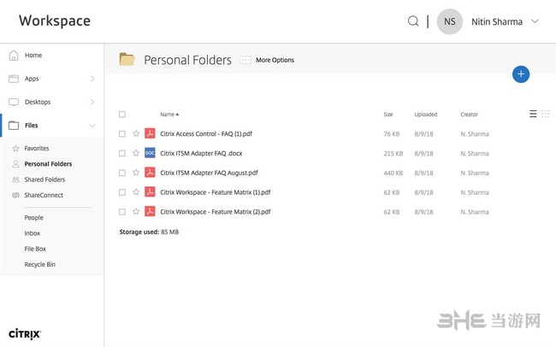The height and width of the screenshot is (347, 556).
Task: Click the Nitin Sharma user name
Action: (497, 21)
